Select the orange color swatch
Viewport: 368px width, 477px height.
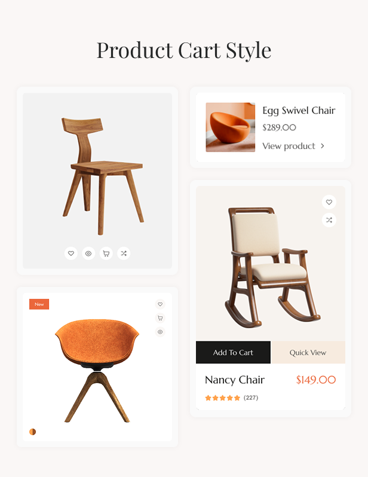pyautogui.click(x=32, y=432)
